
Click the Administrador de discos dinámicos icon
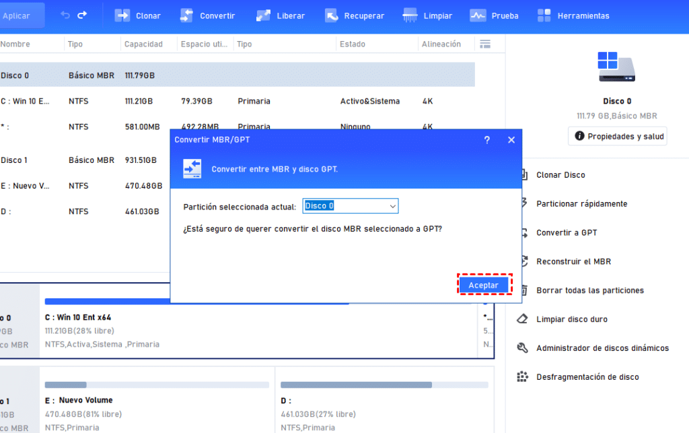pos(522,347)
